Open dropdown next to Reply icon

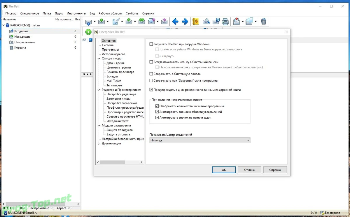tap(135, 22)
